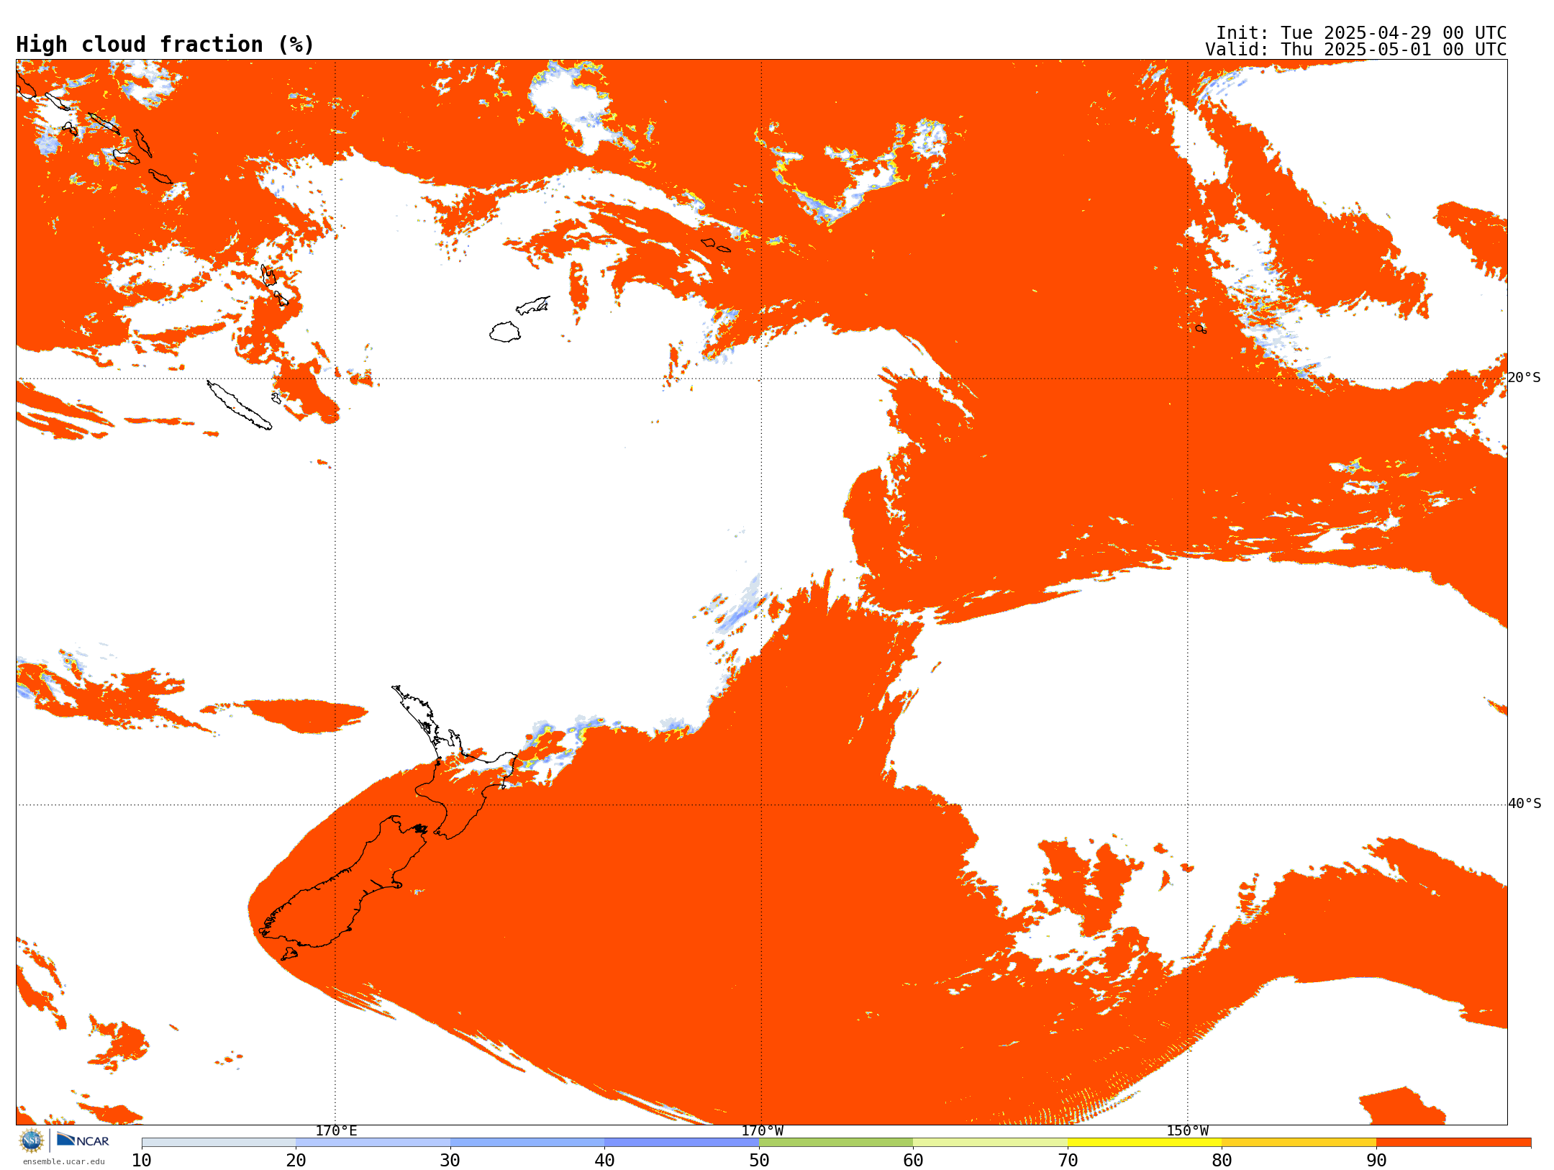This screenshot has height=1170, width=1554.
Task: Click the colorbar tick label 40
Action: 604,1160
